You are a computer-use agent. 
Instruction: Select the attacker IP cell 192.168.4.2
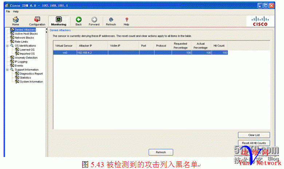[92, 53]
